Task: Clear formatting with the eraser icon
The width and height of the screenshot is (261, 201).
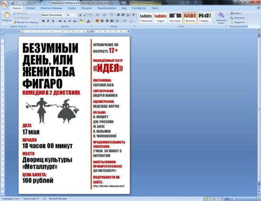Action: [90, 15]
